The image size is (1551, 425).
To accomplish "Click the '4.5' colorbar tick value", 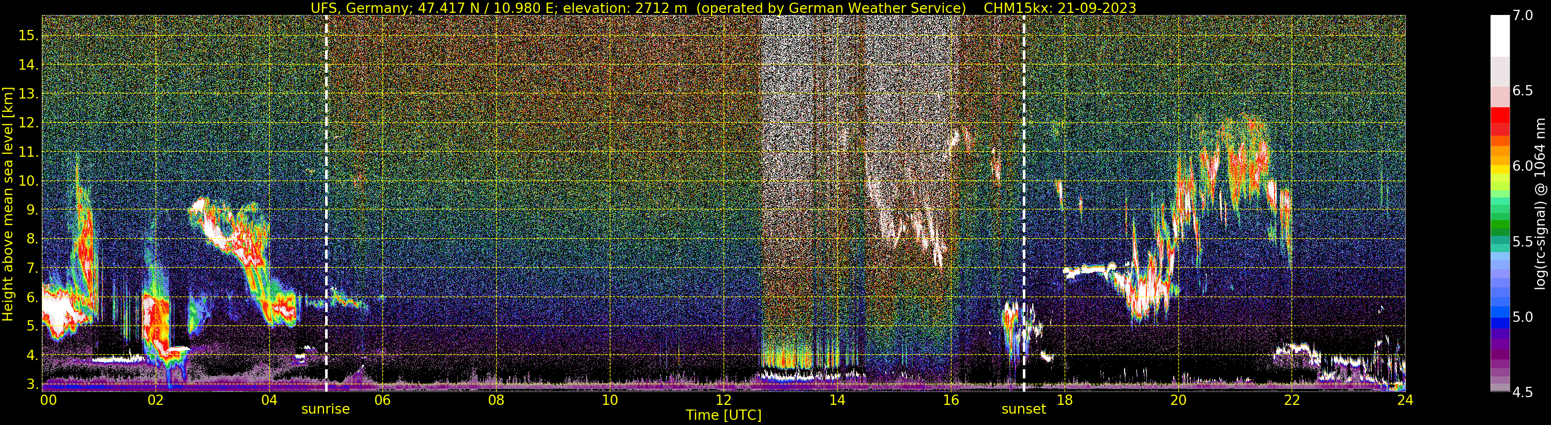I will (x=1523, y=392).
